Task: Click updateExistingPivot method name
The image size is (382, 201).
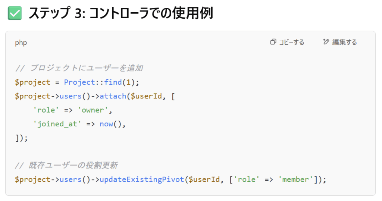Action: (142, 180)
